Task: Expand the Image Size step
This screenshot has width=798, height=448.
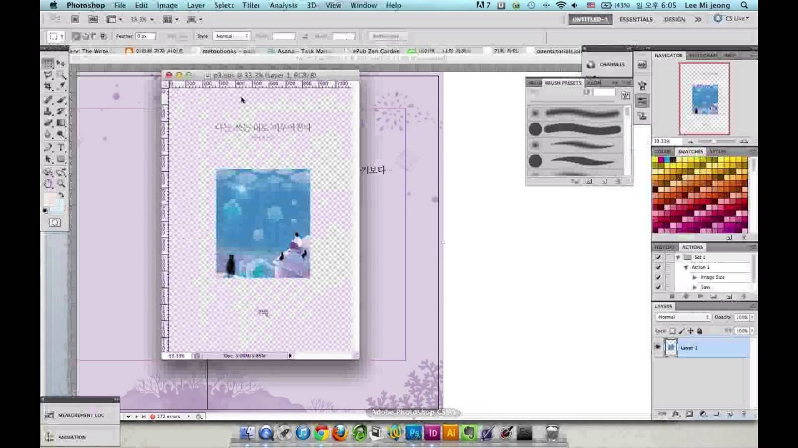Action: pyautogui.click(x=695, y=277)
